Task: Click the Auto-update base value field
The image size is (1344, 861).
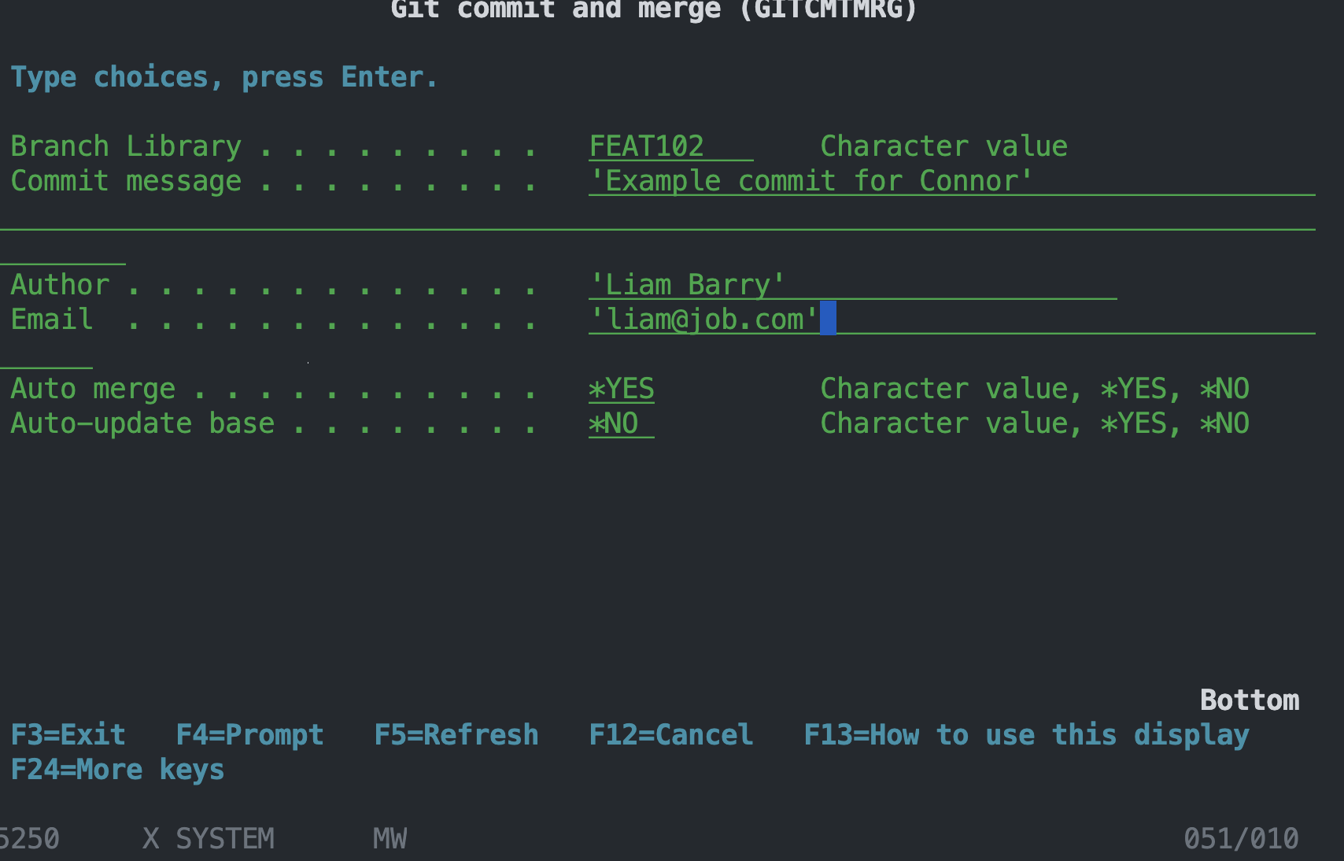Action: coord(621,423)
